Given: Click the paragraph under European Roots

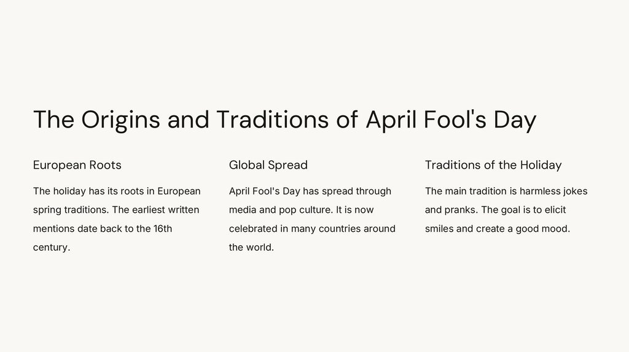Looking at the screenshot, I should 117,219.
